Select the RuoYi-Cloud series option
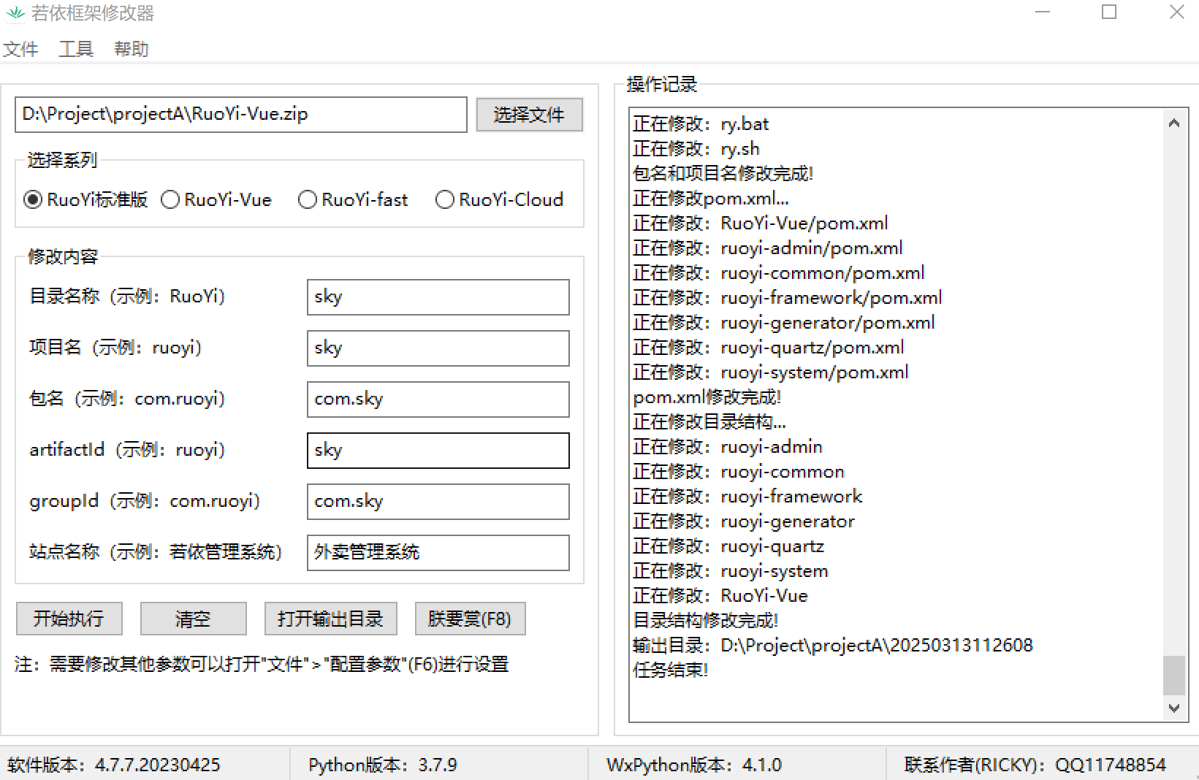This screenshot has height=780, width=1199. (x=445, y=199)
